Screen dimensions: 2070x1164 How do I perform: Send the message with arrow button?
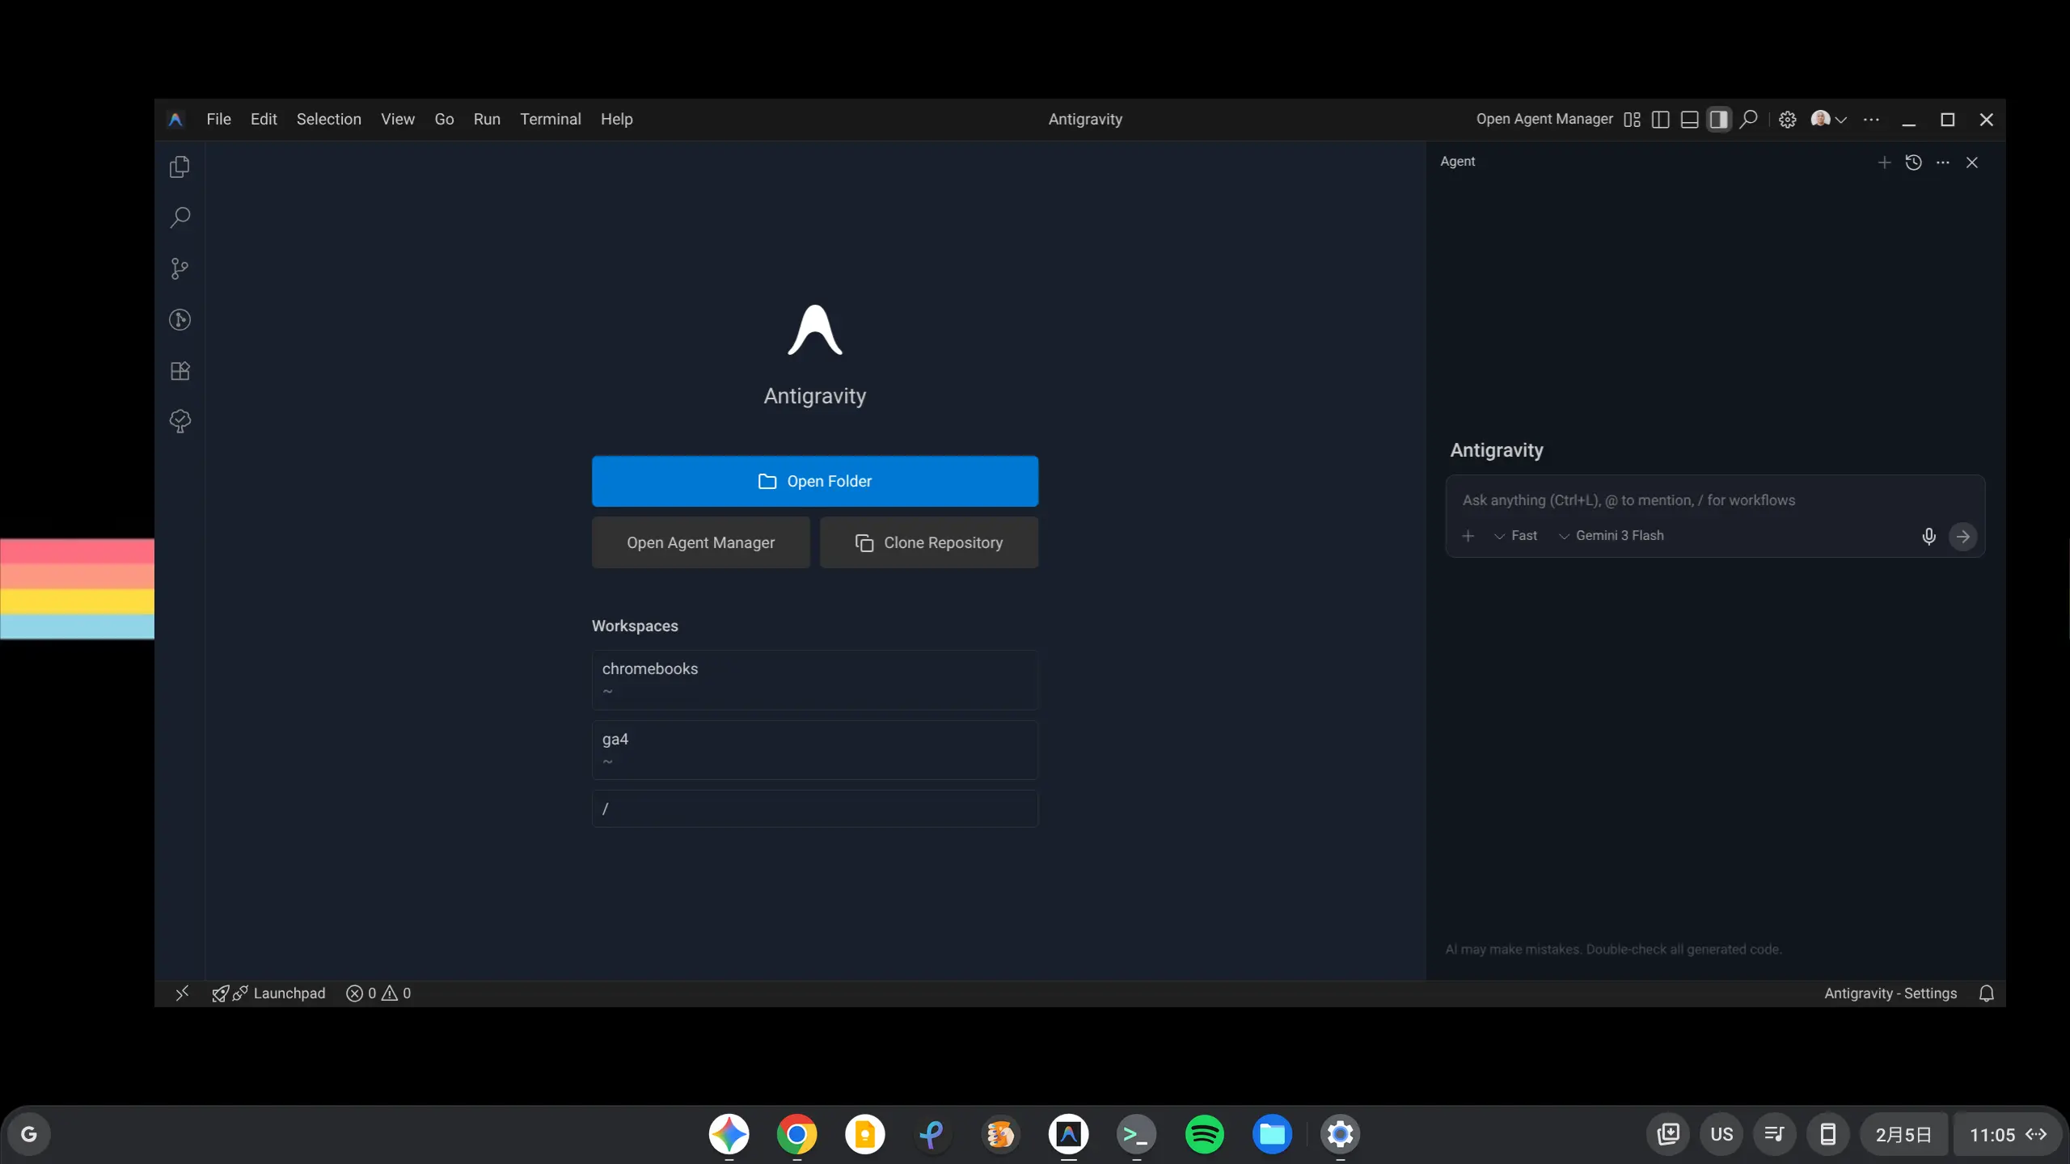(x=1962, y=536)
